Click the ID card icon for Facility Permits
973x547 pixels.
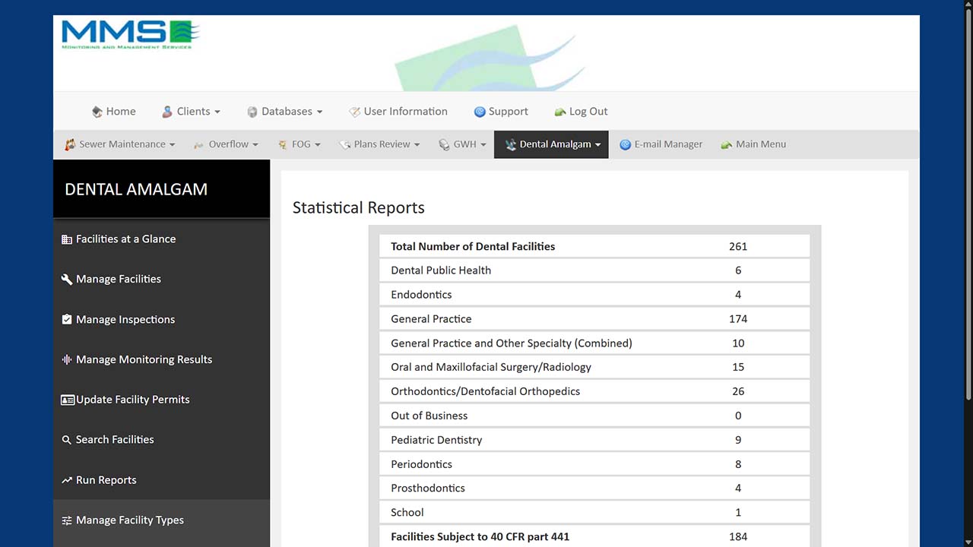click(68, 400)
